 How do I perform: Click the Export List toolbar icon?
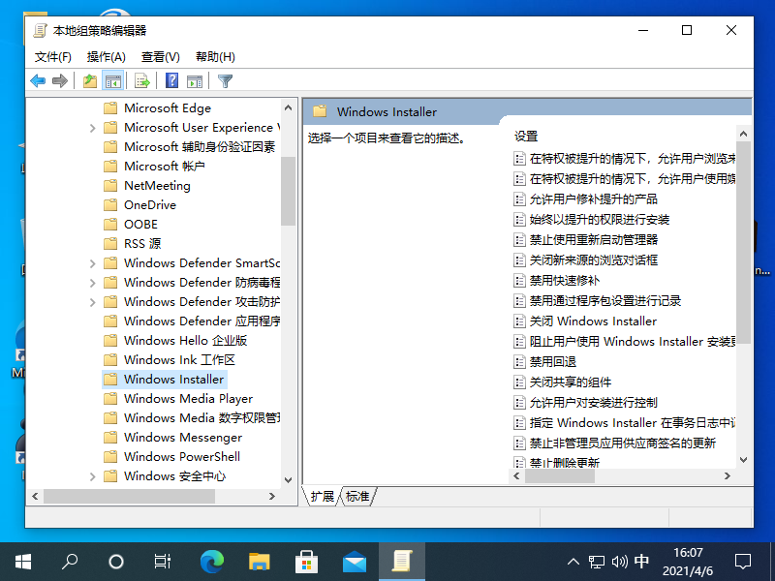point(142,81)
